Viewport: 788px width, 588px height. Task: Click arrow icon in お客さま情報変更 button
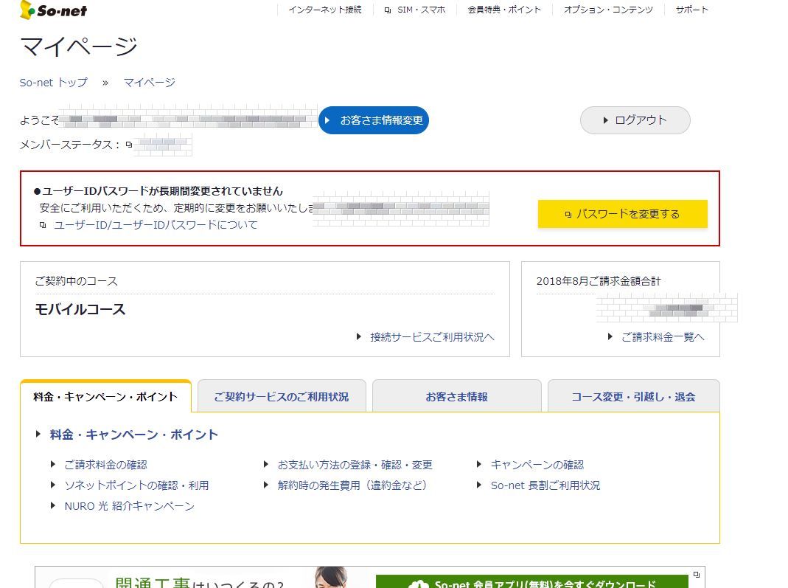pyautogui.click(x=327, y=120)
